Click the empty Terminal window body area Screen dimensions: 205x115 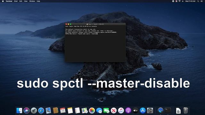[95, 48]
